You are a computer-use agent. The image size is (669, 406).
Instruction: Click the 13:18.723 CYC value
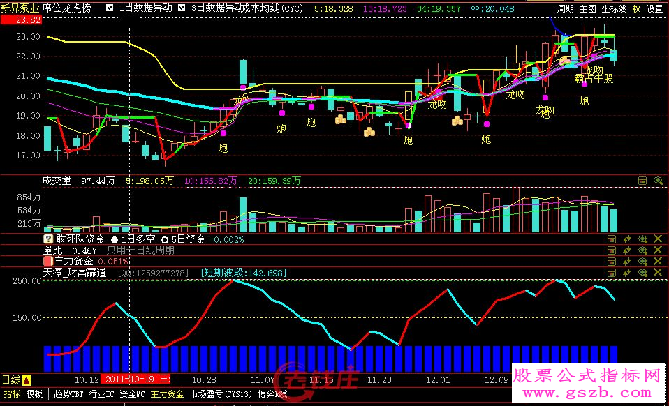click(x=385, y=8)
